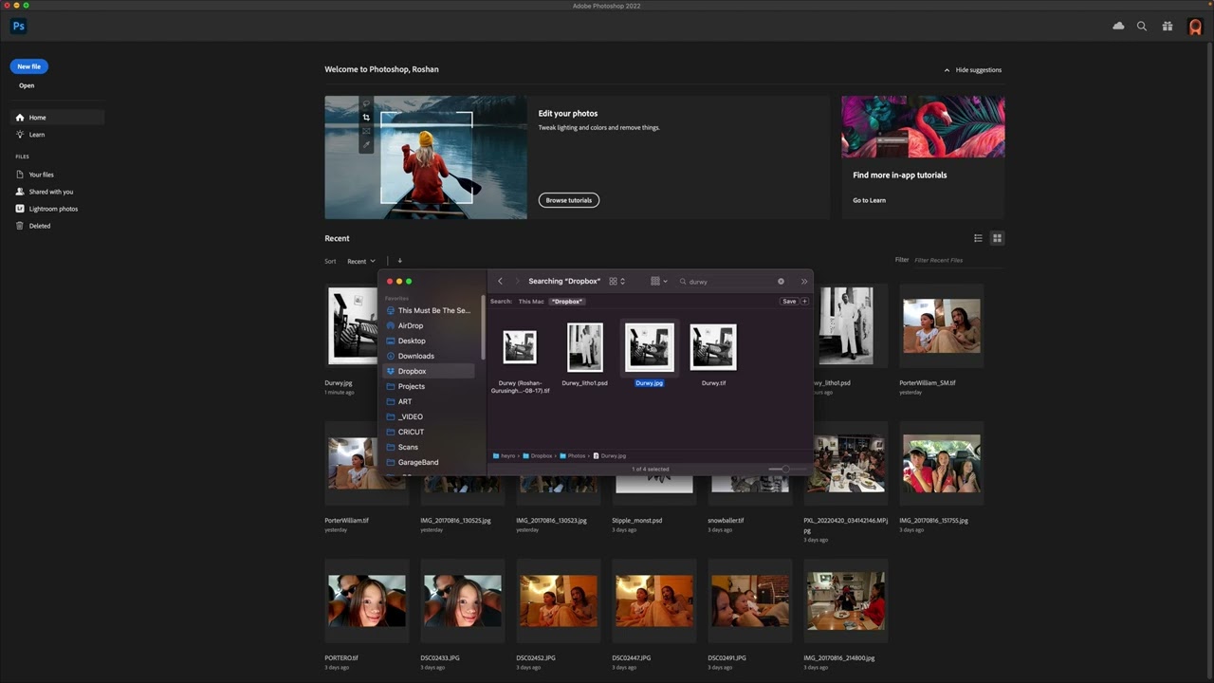The image size is (1214, 683).
Task: Click Dropbox folder in path bar
Action: point(537,456)
